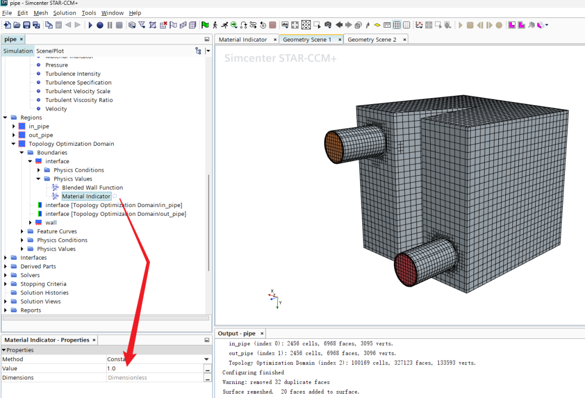
Task: Toggle the highlighted mesh grid display icon
Action: pyautogui.click(x=397, y=25)
